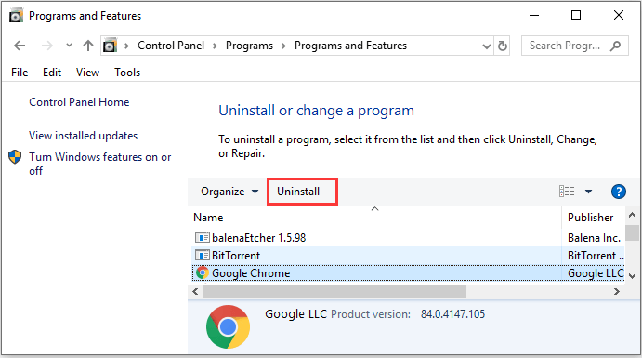The width and height of the screenshot is (642, 358).
Task: Open Turn Windows features on or off
Action: coord(100,164)
